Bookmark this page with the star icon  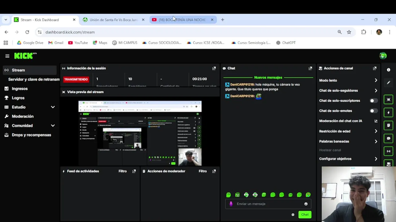click(349, 32)
